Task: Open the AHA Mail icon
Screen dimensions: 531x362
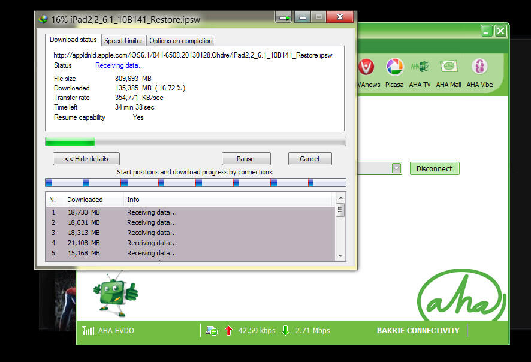Action: [449, 66]
